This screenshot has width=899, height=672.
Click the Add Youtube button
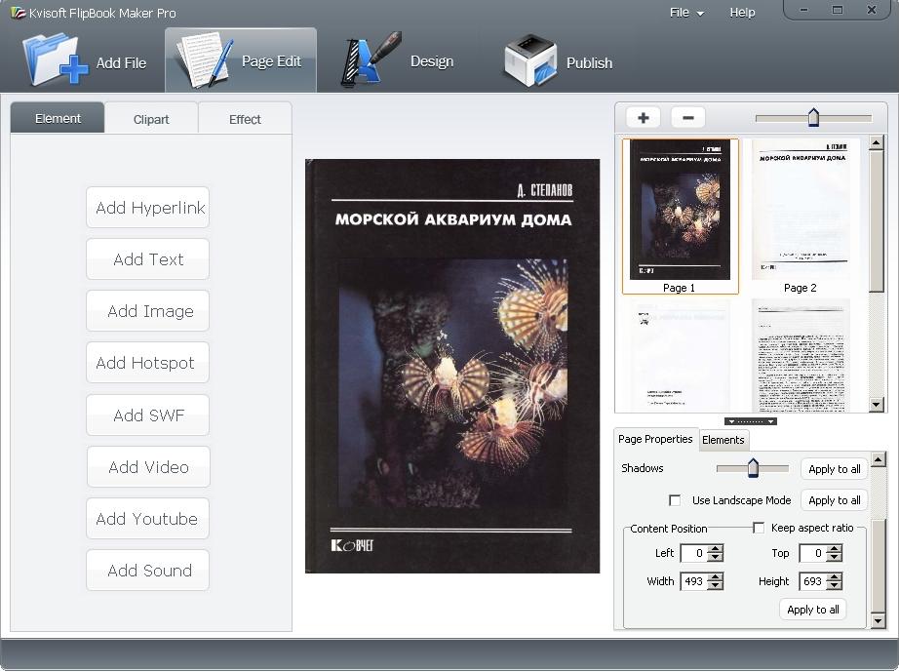[x=148, y=518]
